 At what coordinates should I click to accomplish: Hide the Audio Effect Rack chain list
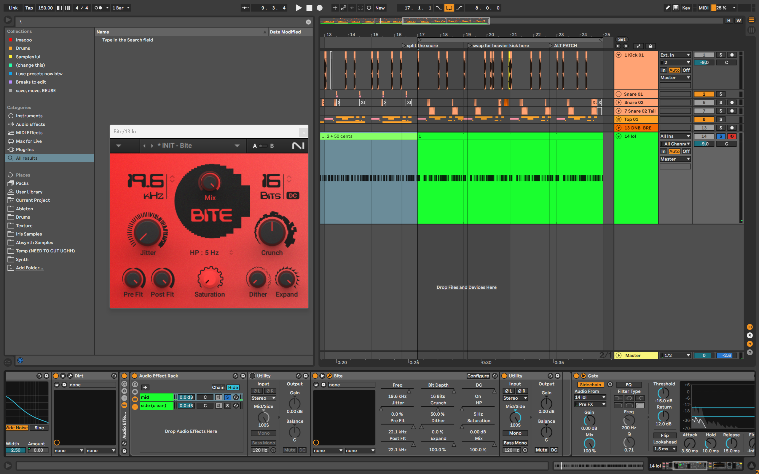pyautogui.click(x=233, y=387)
